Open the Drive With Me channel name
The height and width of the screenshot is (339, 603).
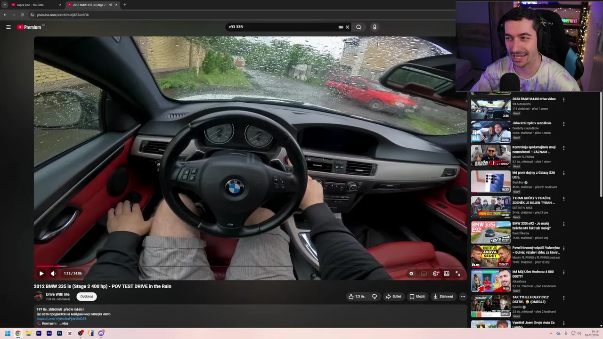click(57, 294)
